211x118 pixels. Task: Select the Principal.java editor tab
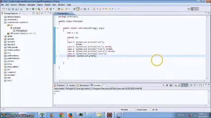pos(63,13)
